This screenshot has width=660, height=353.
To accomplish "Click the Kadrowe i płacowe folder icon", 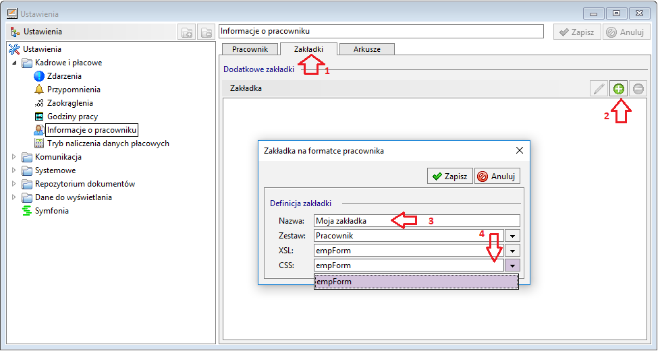I will pyautogui.click(x=28, y=63).
